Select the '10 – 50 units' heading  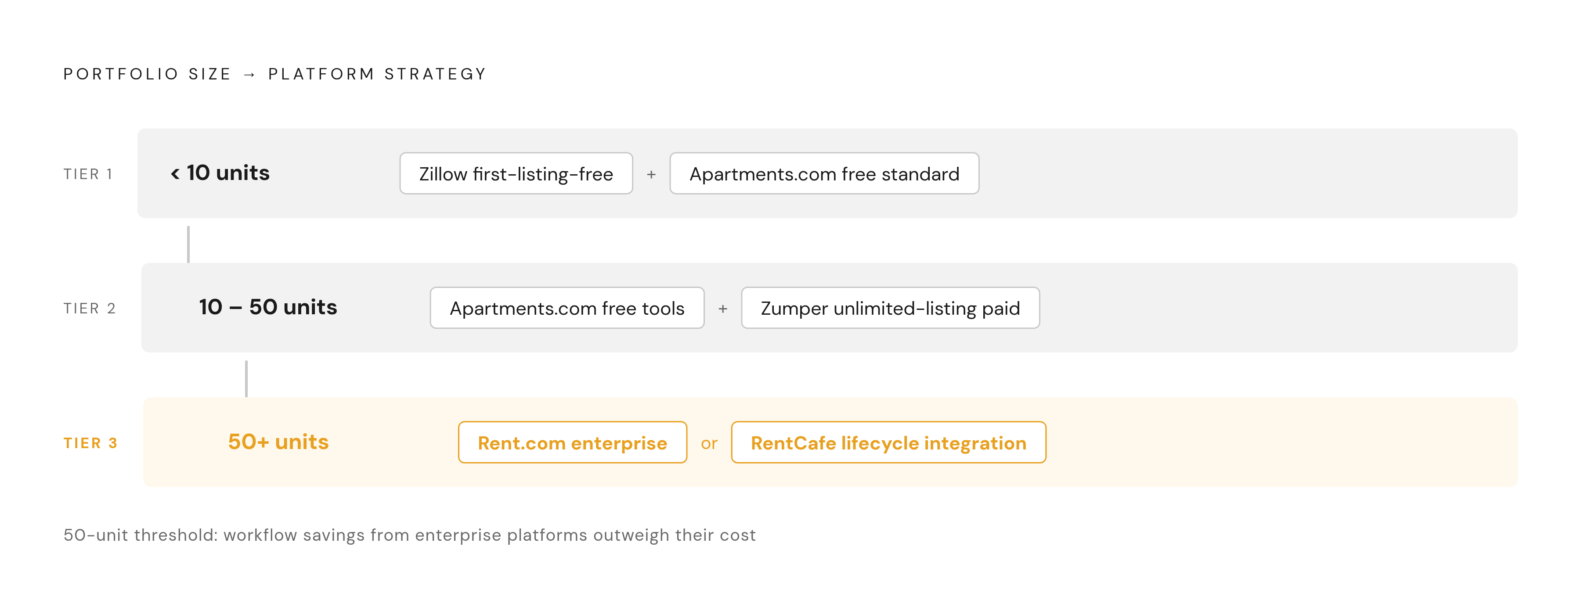[x=267, y=307]
